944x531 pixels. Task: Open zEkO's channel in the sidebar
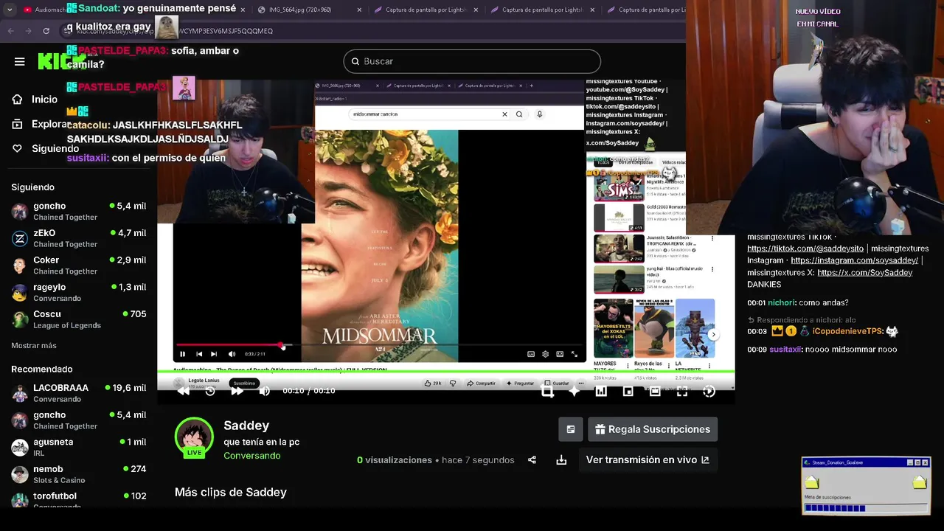79,238
